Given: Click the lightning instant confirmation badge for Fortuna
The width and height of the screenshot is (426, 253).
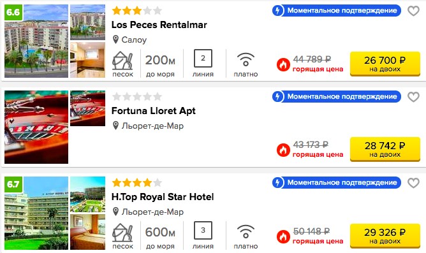Looking at the screenshot, I should click(x=277, y=97).
